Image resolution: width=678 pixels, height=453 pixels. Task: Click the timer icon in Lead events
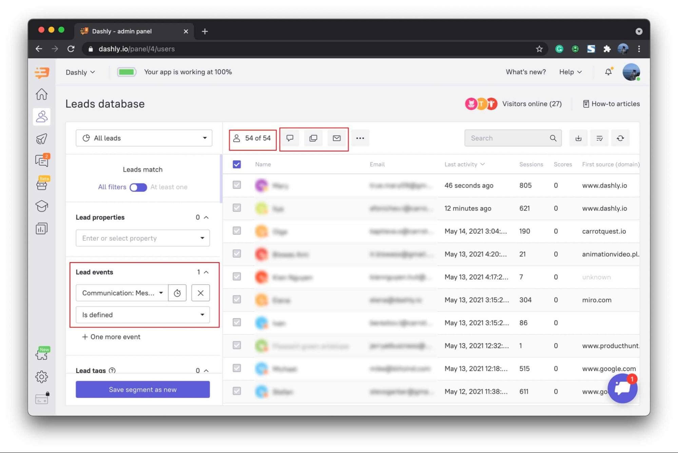coord(177,293)
